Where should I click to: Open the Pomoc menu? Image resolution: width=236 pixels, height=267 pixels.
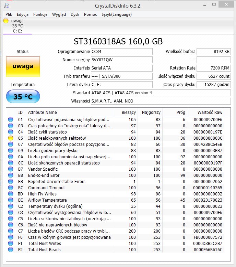pos(91,14)
